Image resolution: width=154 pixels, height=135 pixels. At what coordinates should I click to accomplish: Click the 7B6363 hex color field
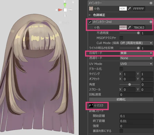click(x=139, y=27)
